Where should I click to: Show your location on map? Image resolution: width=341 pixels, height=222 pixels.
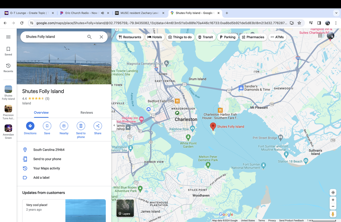click(333, 192)
